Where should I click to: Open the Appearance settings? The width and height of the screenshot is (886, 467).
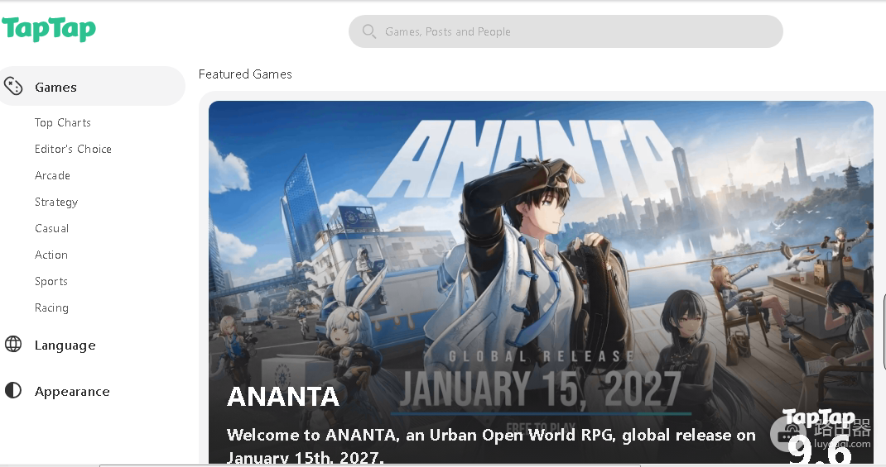tap(72, 392)
